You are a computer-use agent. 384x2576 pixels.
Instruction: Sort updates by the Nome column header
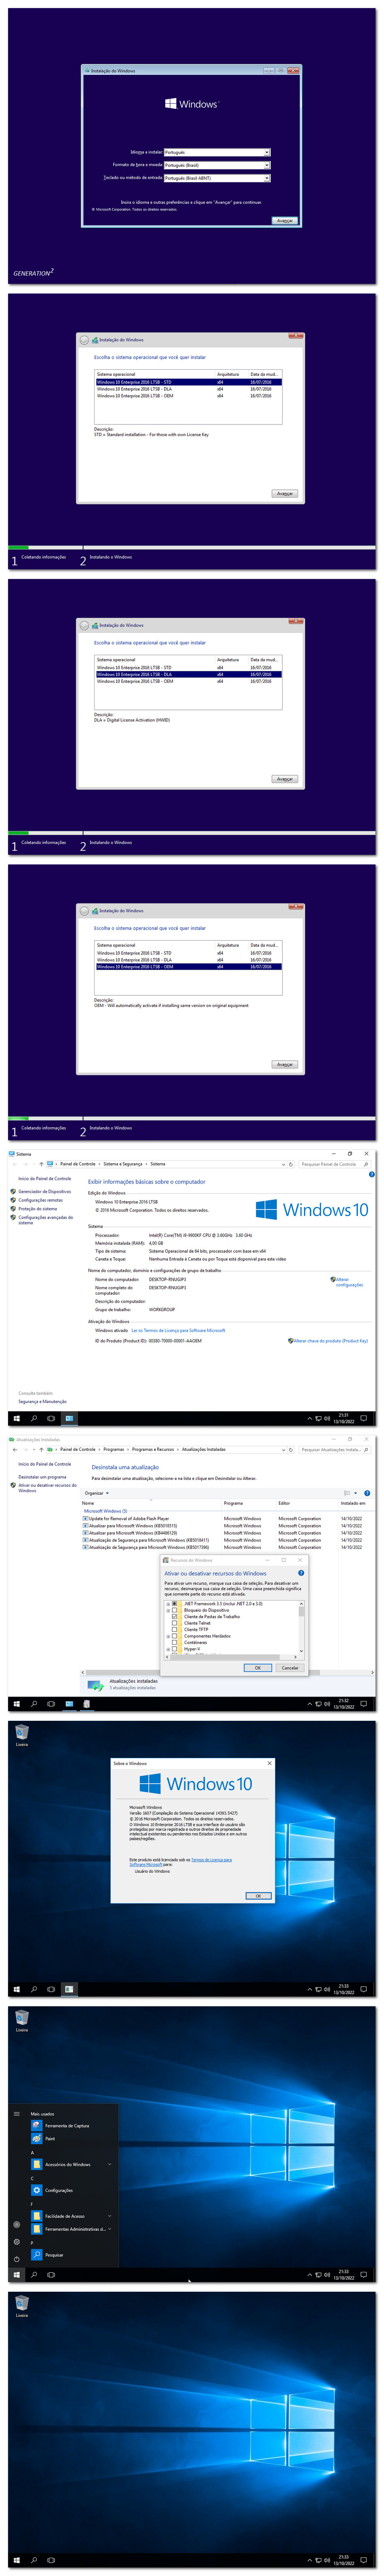88,1503
